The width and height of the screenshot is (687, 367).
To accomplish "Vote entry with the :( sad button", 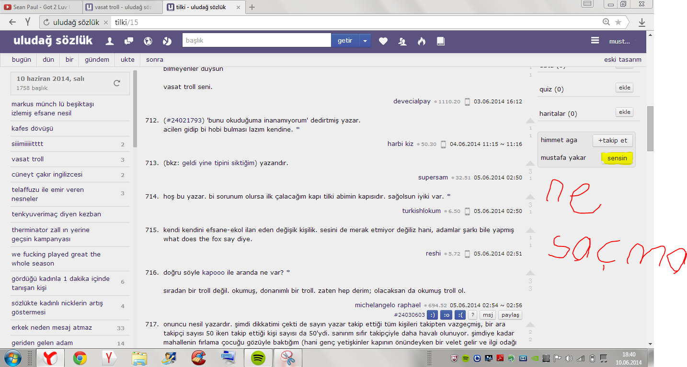I will pos(459,315).
